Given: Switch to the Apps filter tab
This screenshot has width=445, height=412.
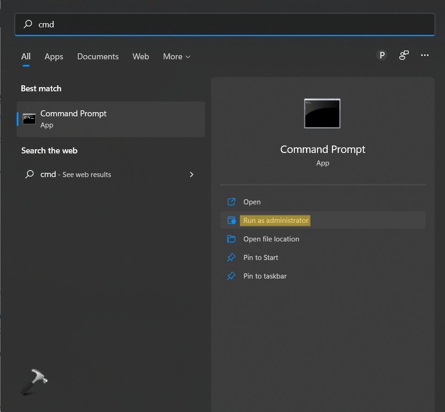Looking at the screenshot, I should pos(54,57).
